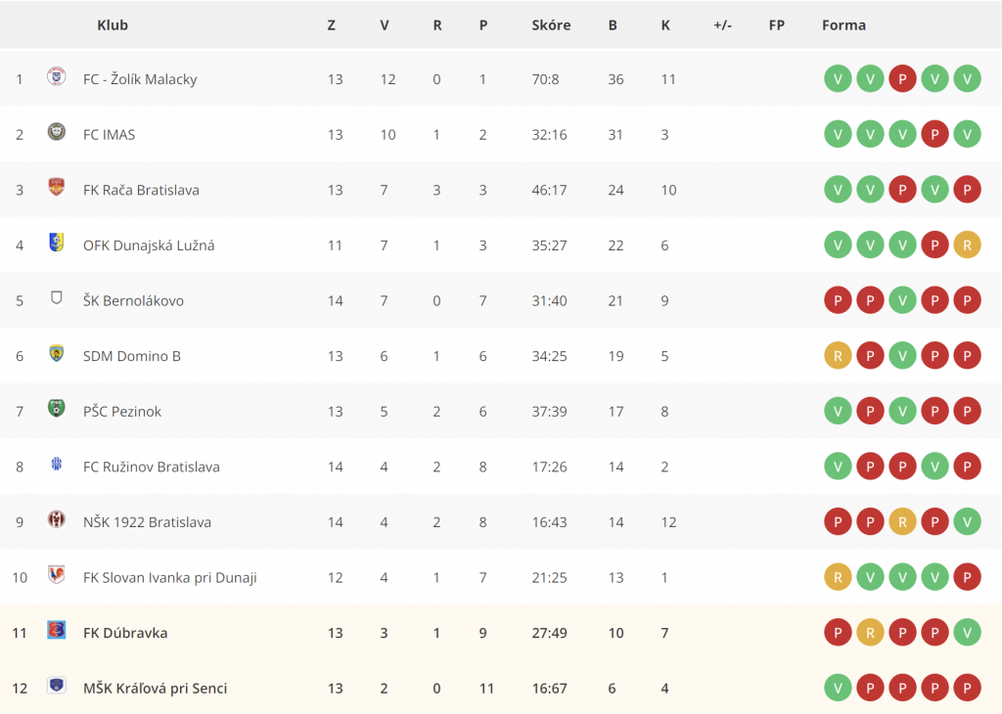The height and width of the screenshot is (714, 1002).
Task: Click FC - Žolík Malacky club crest
Action: point(56,76)
